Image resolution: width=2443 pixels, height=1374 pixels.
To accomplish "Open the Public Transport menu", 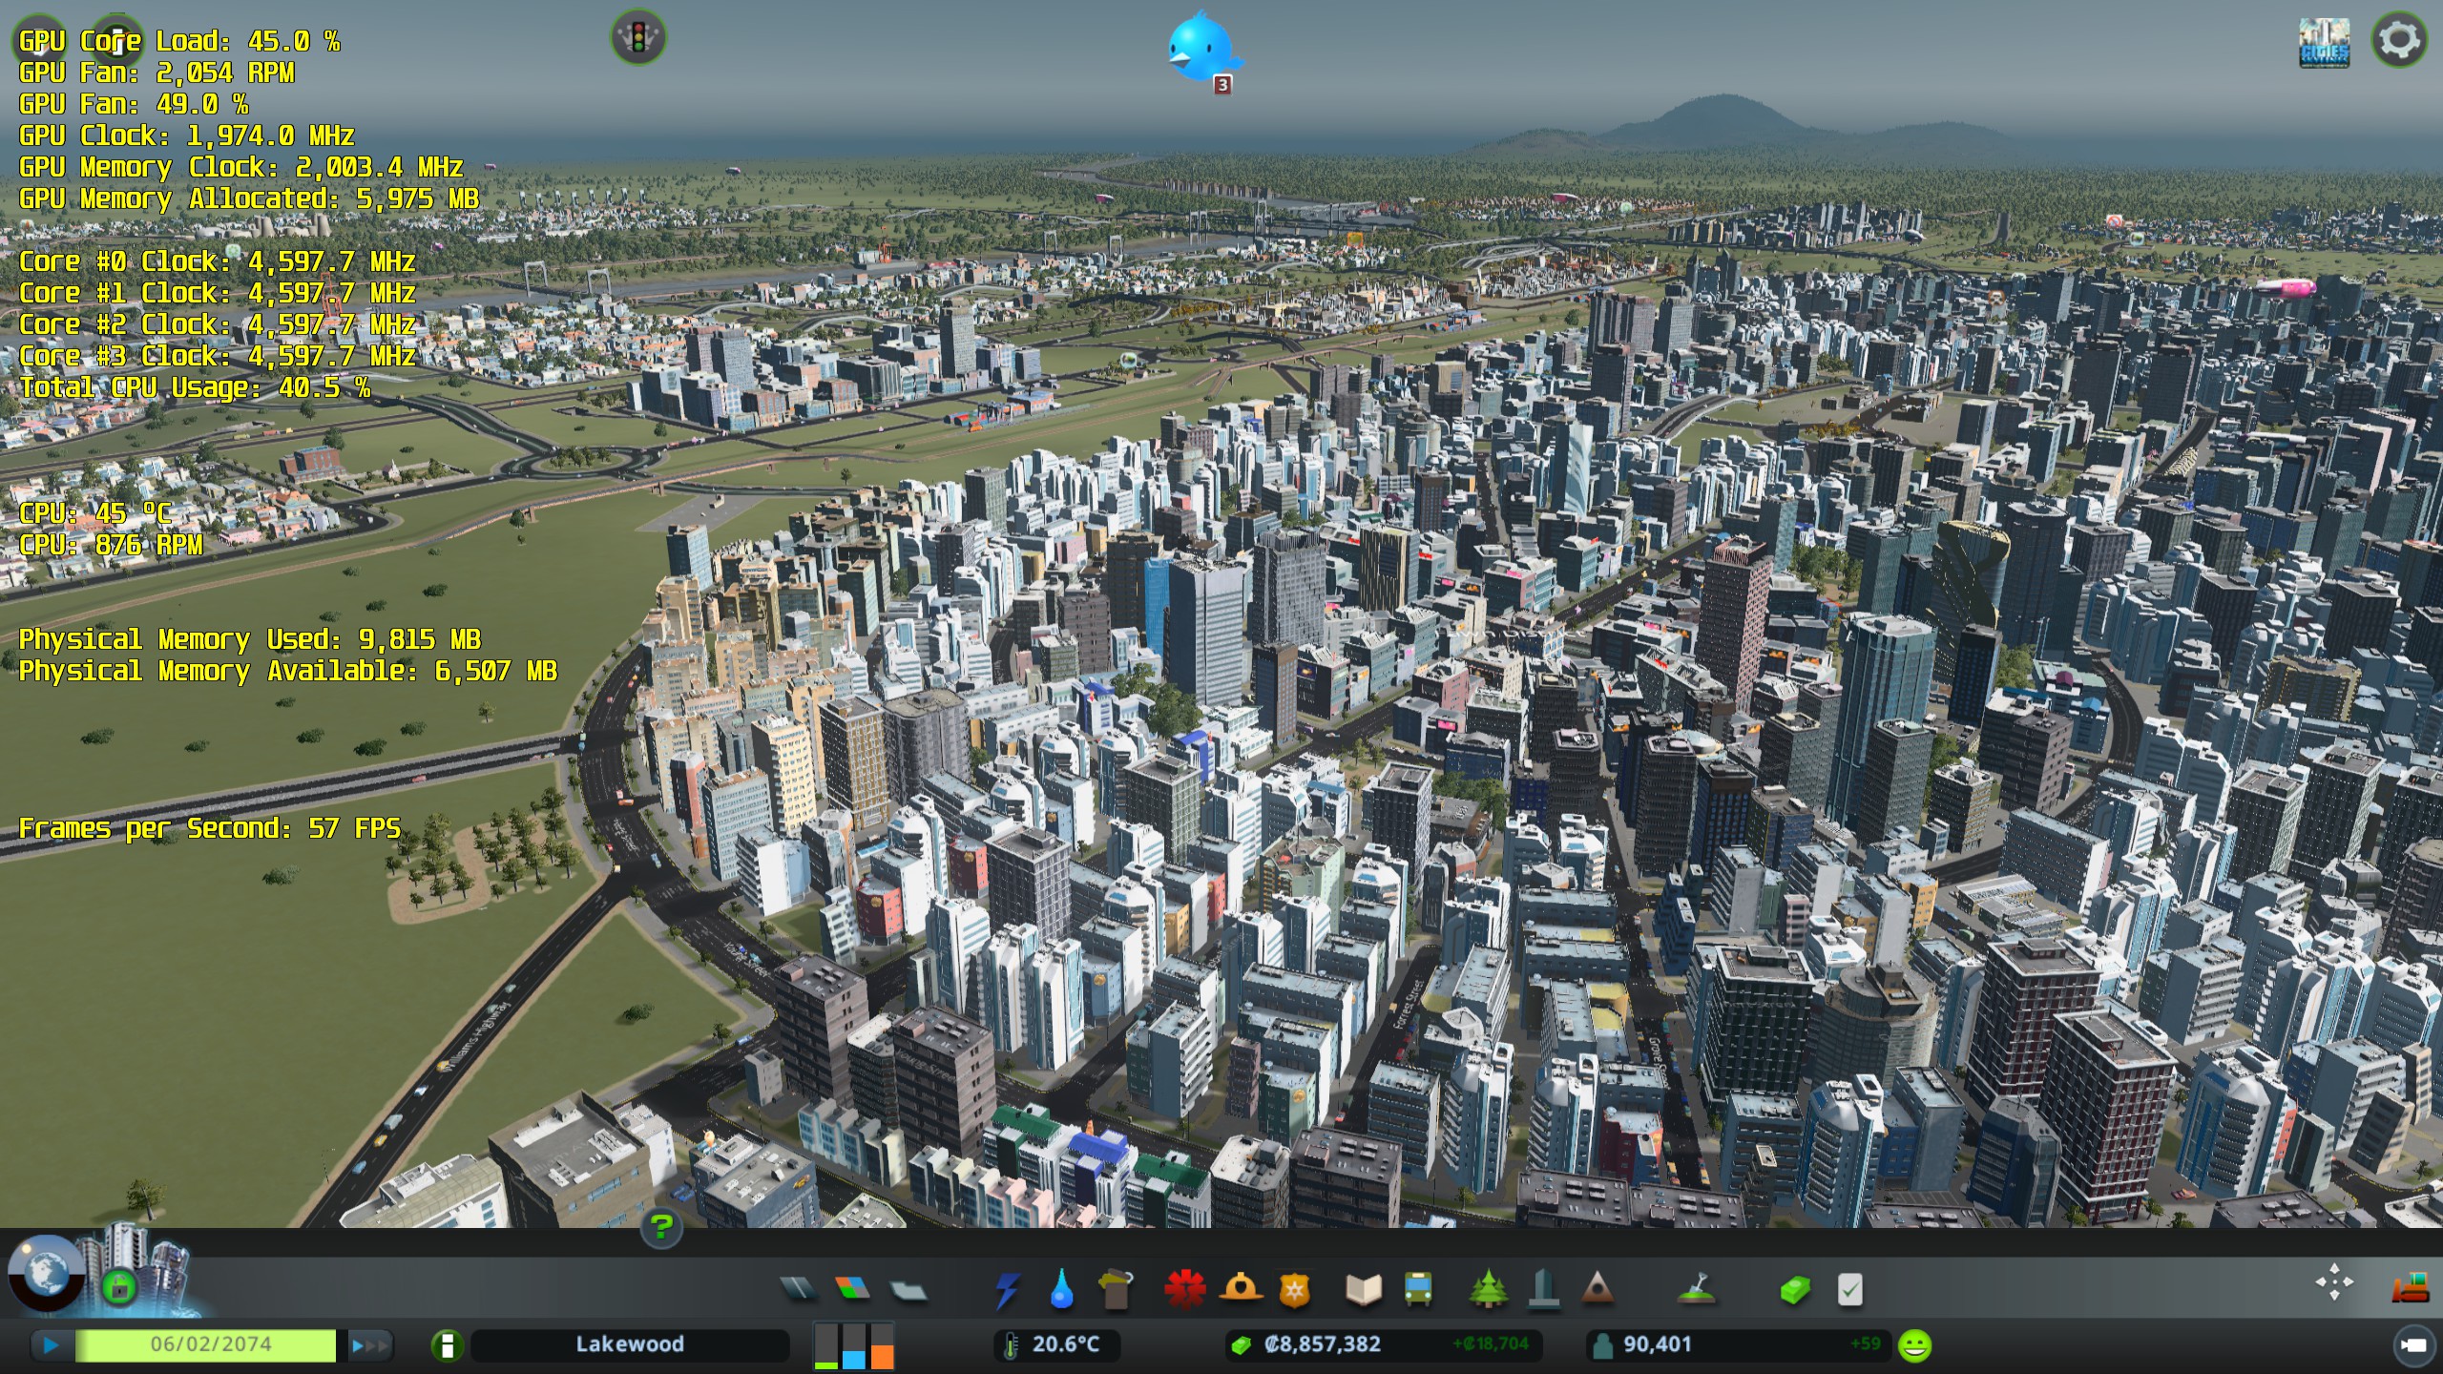I will click(x=1418, y=1290).
